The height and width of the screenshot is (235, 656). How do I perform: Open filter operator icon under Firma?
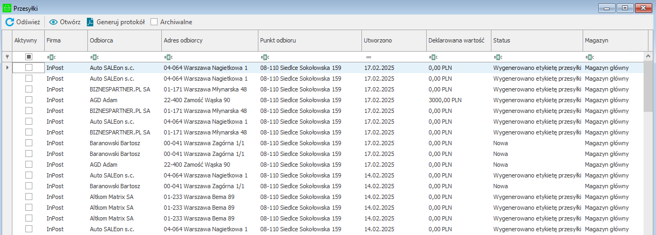coord(52,57)
